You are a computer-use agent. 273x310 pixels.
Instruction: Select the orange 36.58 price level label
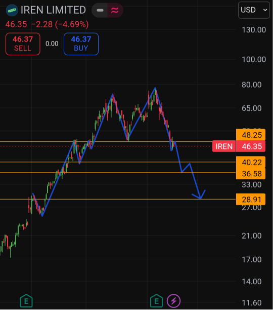pyautogui.click(x=251, y=174)
